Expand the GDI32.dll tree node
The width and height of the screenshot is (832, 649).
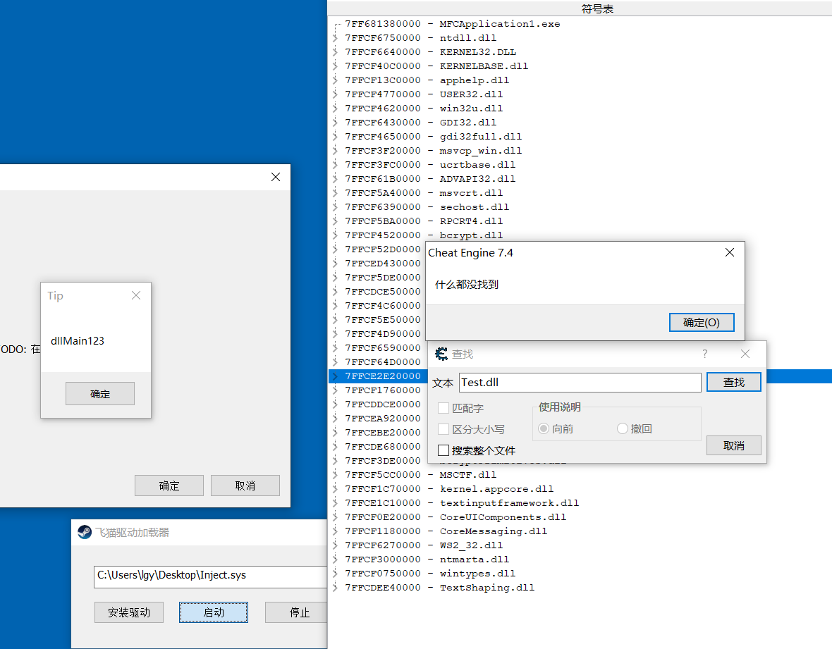[335, 122]
